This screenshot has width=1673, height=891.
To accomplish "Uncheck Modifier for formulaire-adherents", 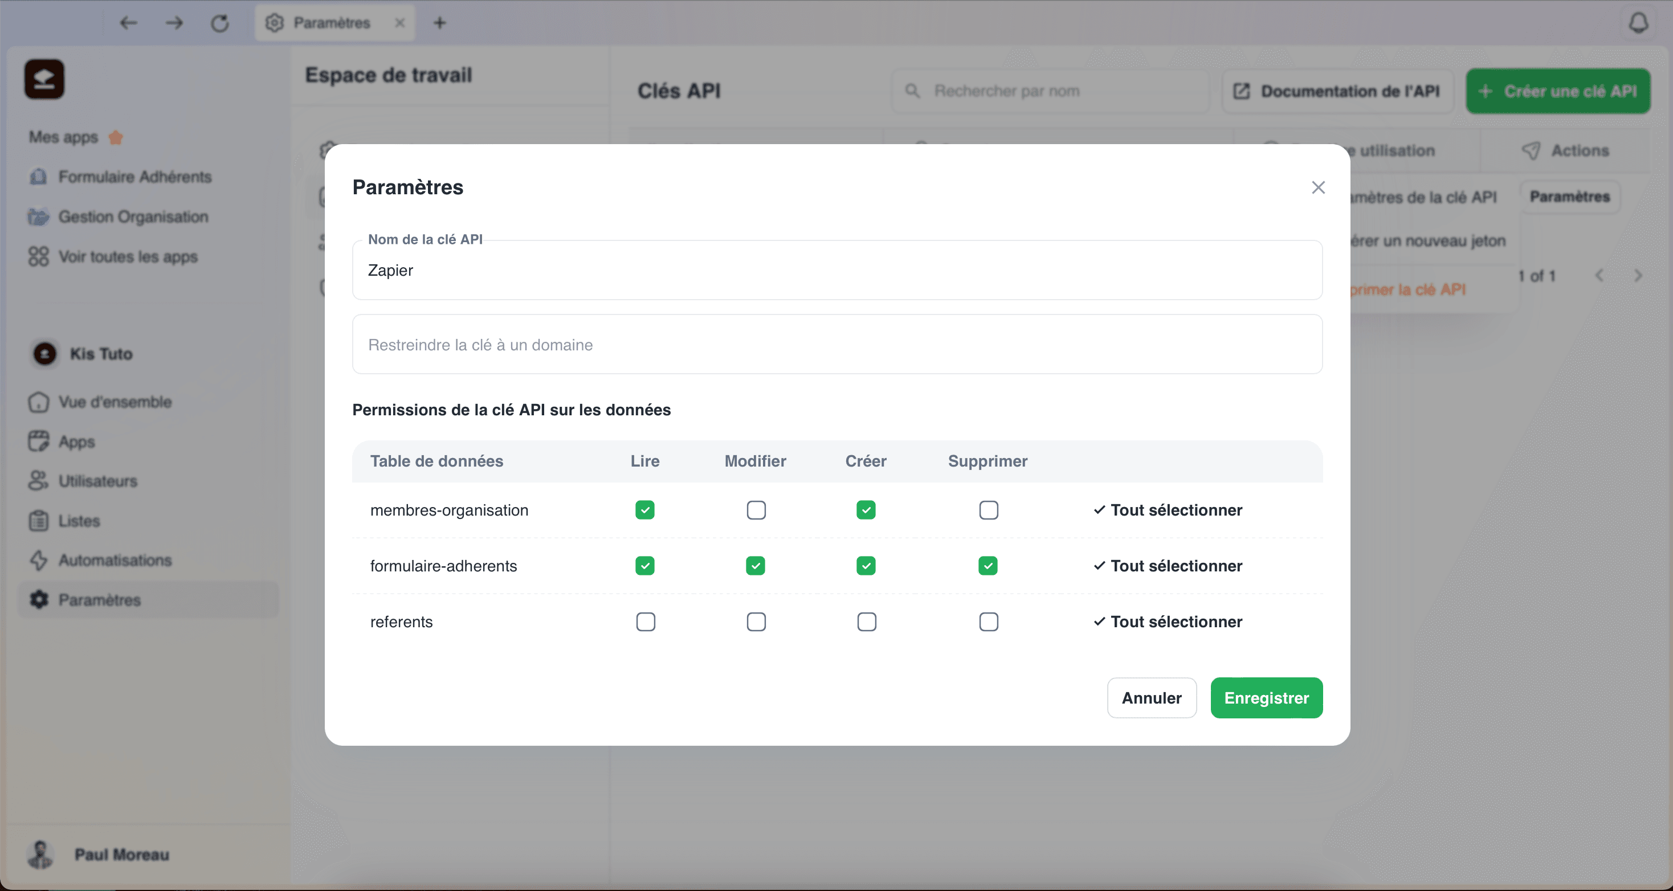I will [756, 566].
